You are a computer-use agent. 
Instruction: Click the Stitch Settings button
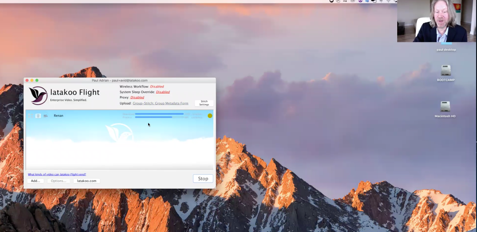[x=204, y=103]
